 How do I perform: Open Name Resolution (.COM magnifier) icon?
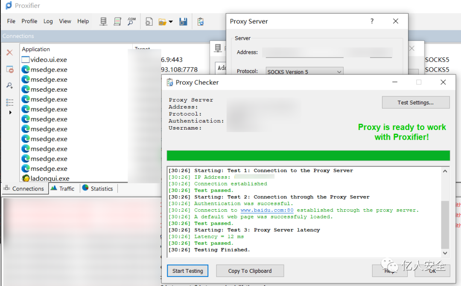(x=131, y=21)
